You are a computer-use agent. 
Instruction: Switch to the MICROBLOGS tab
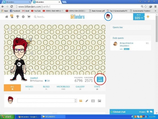tap(63, 88)
